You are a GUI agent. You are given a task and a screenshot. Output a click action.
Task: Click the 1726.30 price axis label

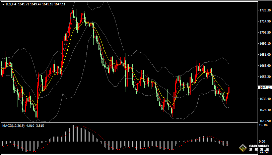[265, 10]
